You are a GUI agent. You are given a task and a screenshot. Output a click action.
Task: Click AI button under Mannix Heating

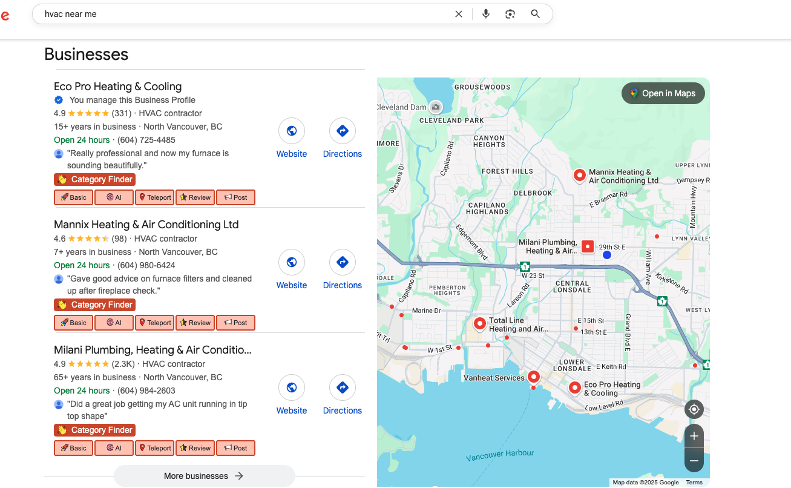click(114, 323)
